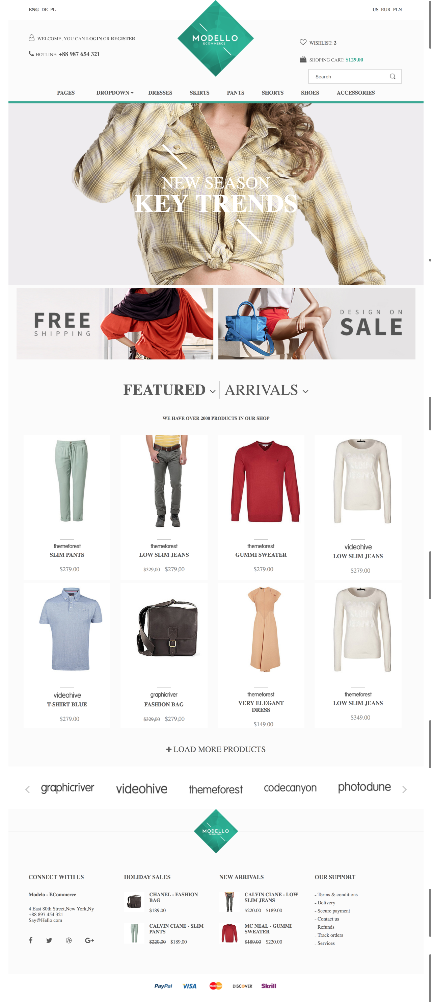Open the Google Plus footer icon
The width and height of the screenshot is (432, 1003).
(x=89, y=940)
